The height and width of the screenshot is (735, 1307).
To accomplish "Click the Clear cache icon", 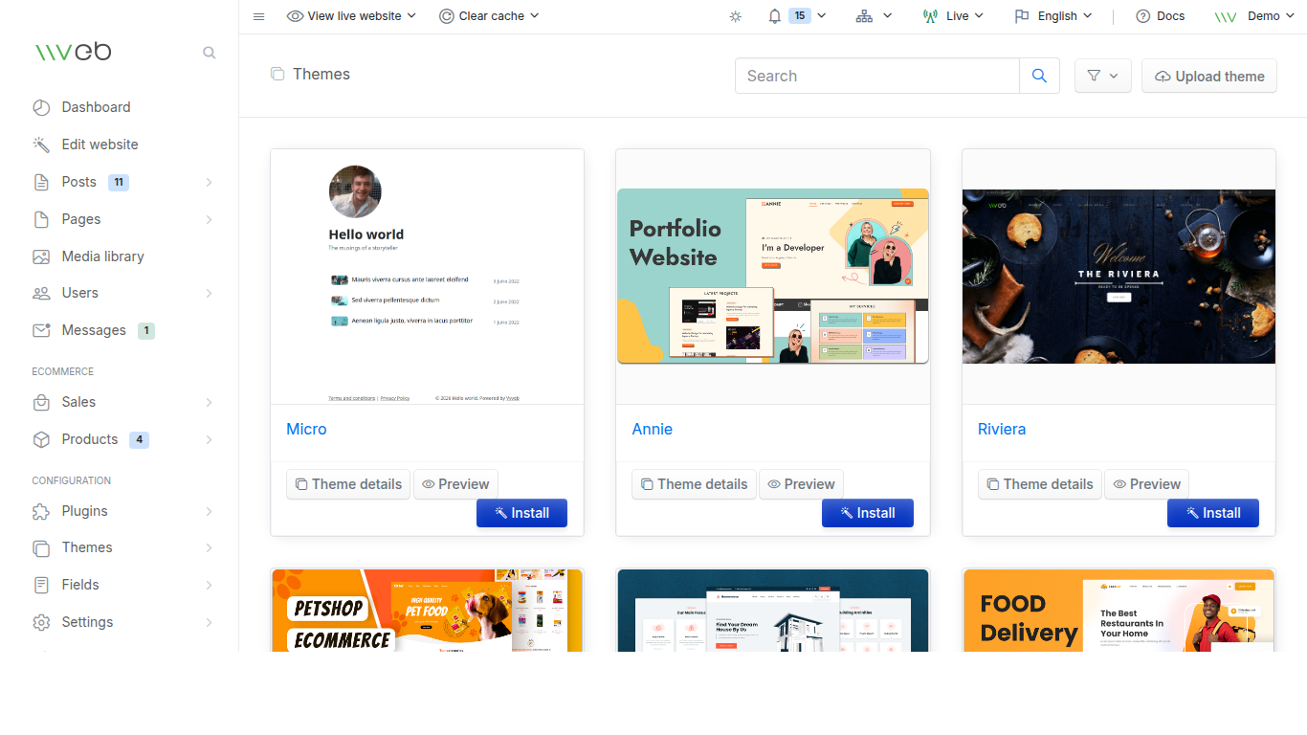I will point(445,15).
